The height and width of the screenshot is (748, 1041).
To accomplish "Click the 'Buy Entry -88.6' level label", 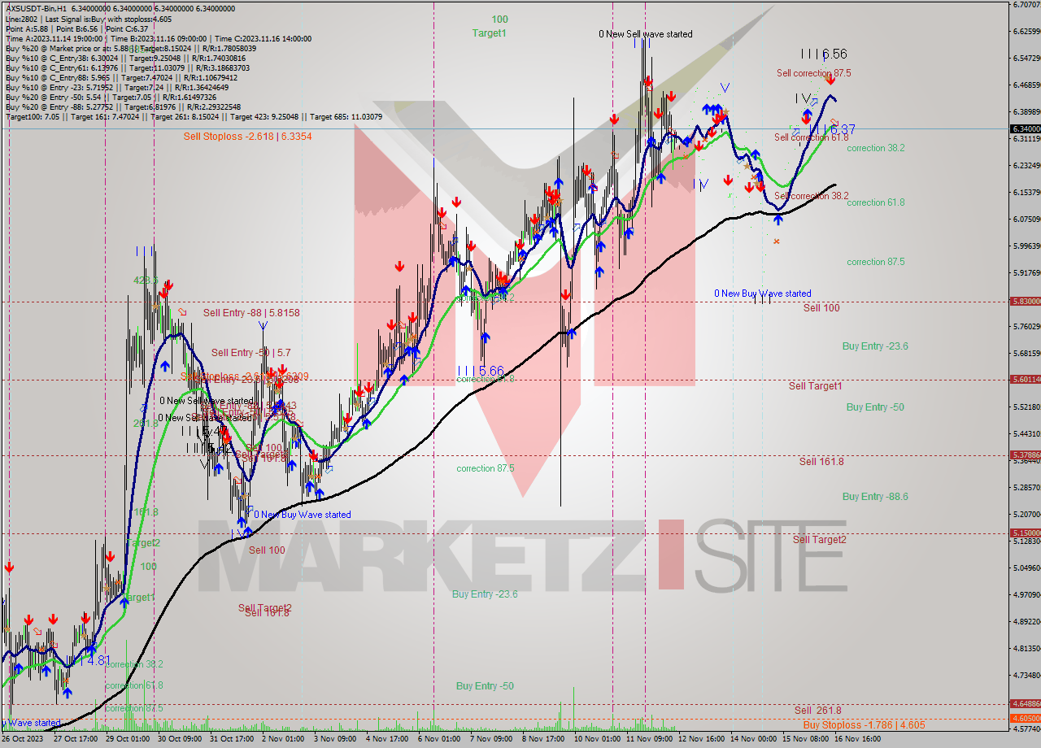I will pyautogui.click(x=875, y=497).
